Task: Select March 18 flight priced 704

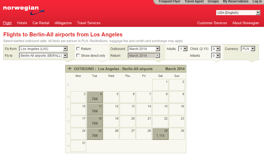Action: point(95,122)
